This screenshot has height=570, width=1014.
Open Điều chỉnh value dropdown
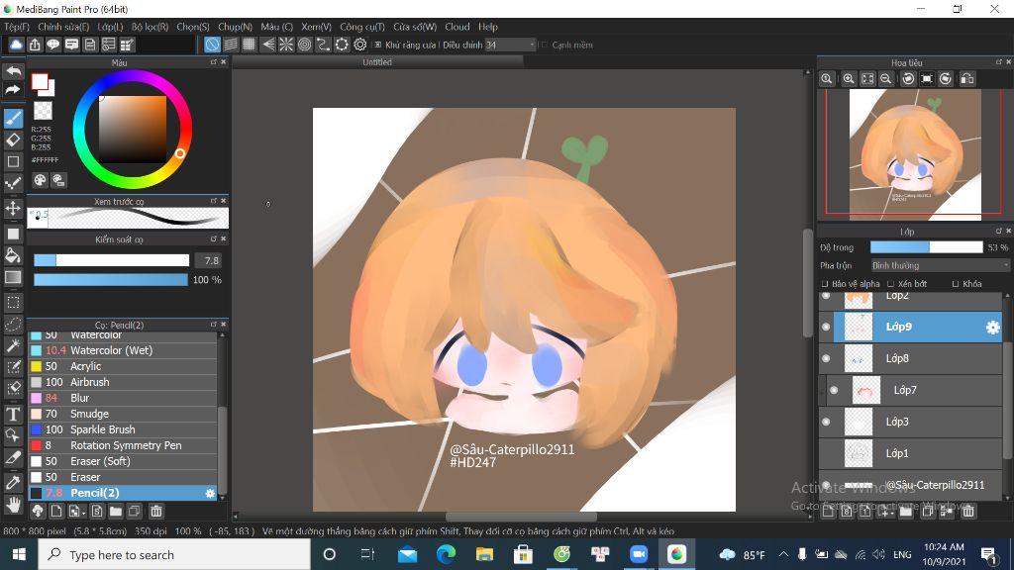pyautogui.click(x=510, y=45)
